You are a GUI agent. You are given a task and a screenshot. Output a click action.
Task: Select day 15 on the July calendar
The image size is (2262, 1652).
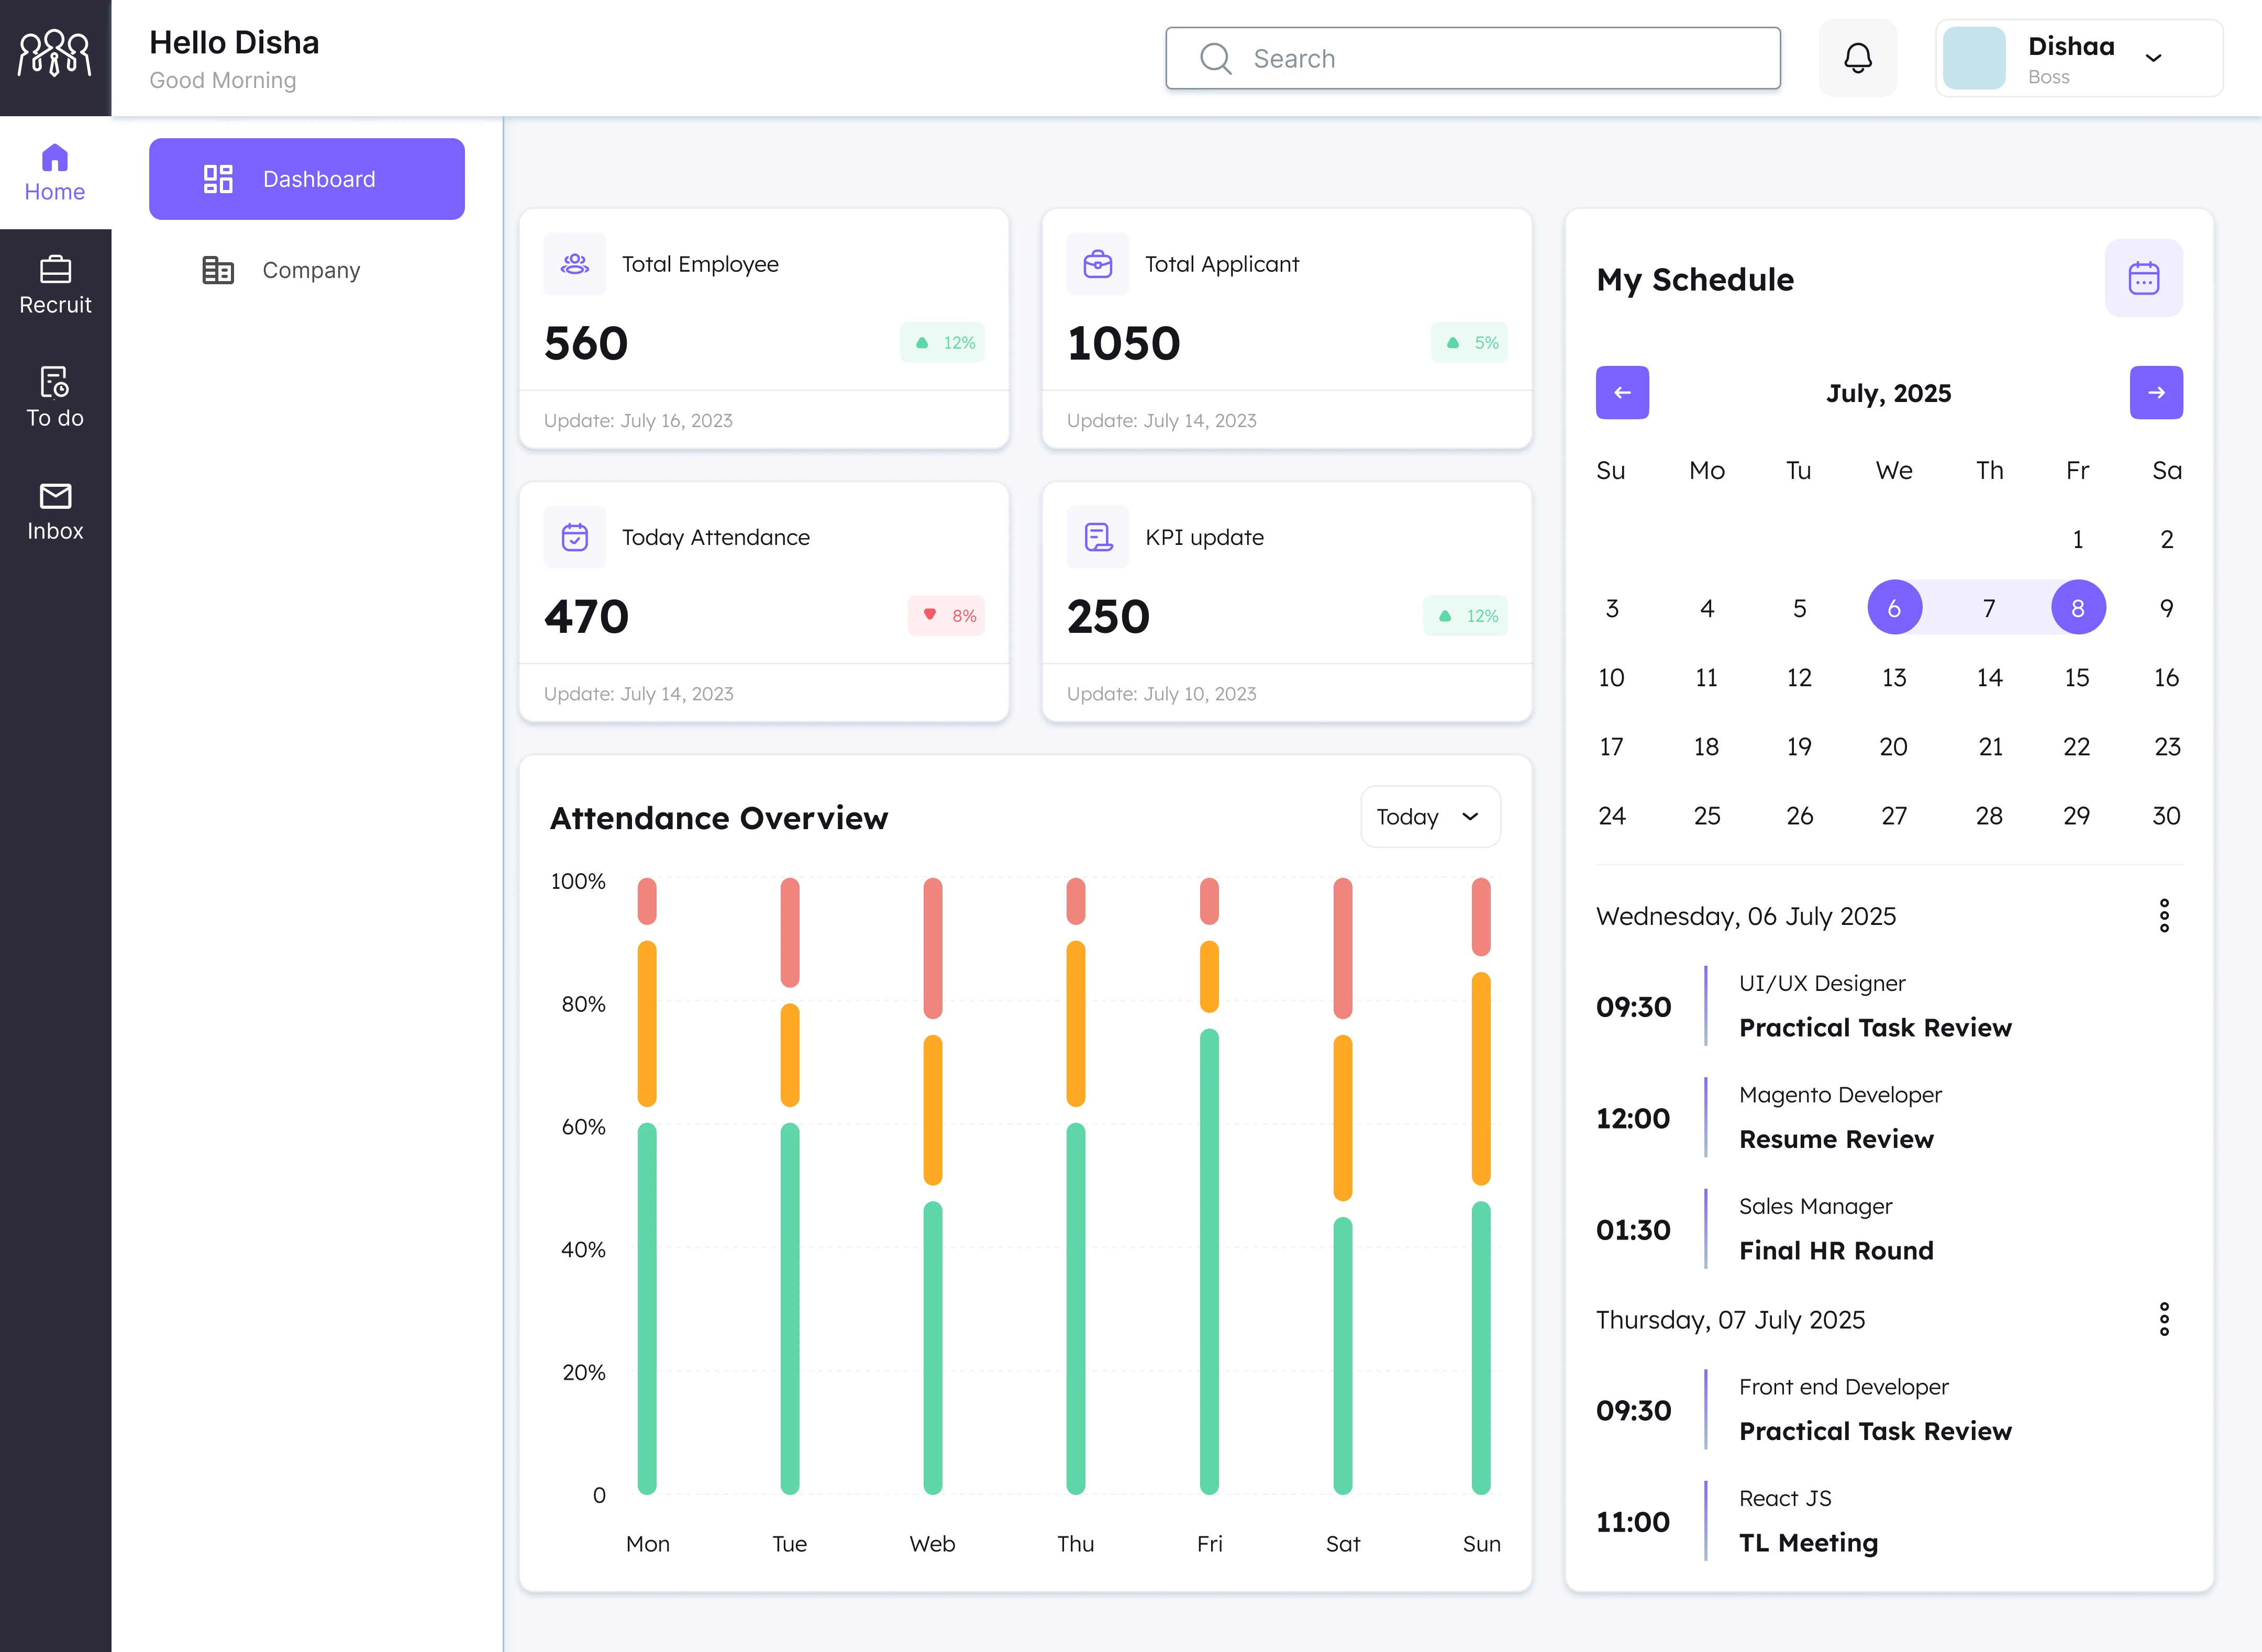(2077, 677)
